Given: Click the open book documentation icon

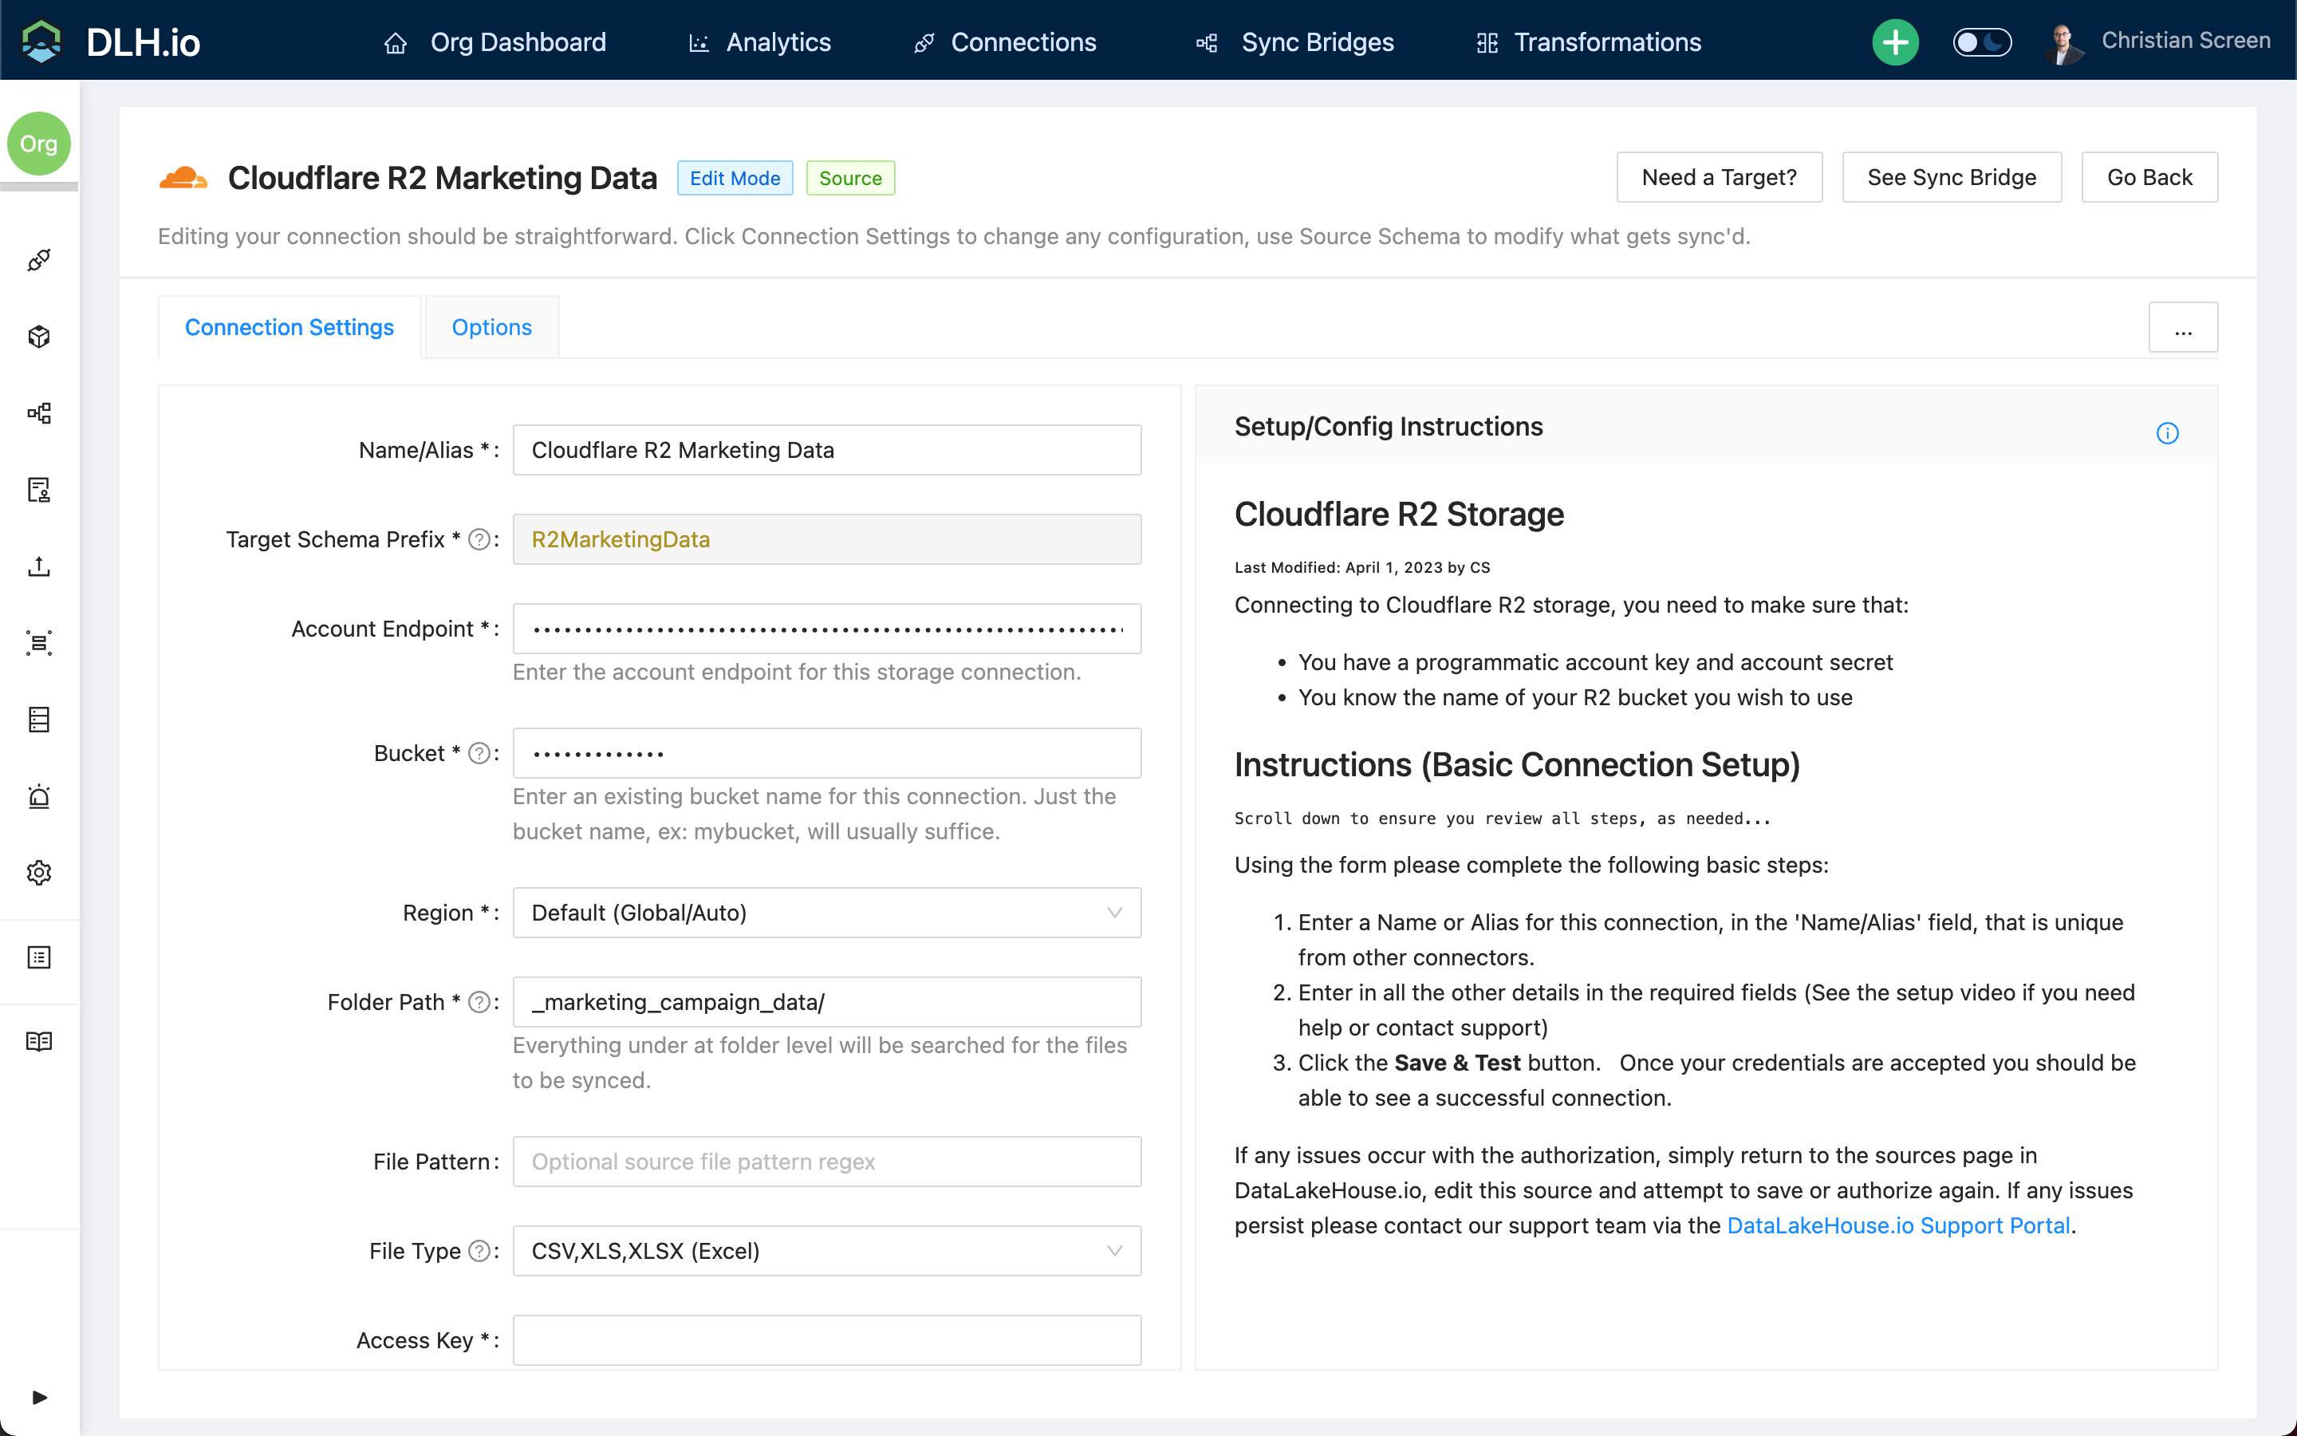Looking at the screenshot, I should pos(39,1041).
